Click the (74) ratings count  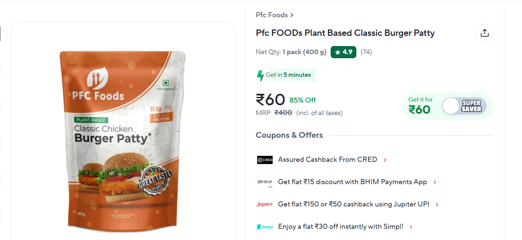(366, 52)
